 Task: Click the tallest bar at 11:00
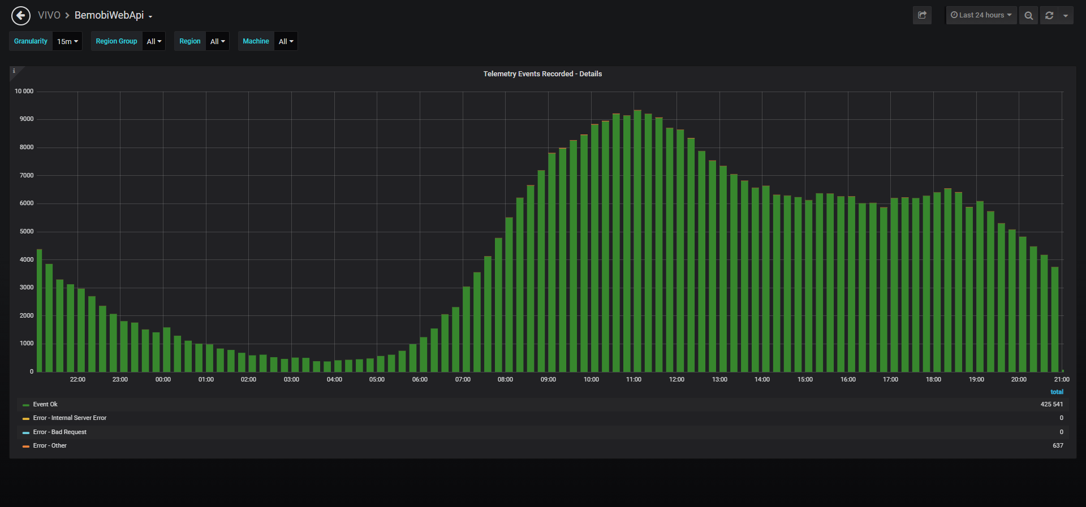click(x=637, y=241)
